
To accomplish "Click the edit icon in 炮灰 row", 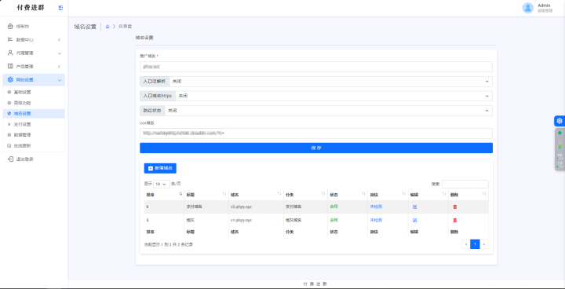I will pyautogui.click(x=415, y=220).
